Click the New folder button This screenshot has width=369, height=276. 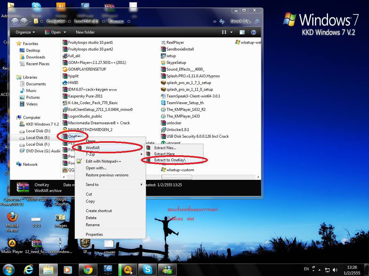(85, 32)
